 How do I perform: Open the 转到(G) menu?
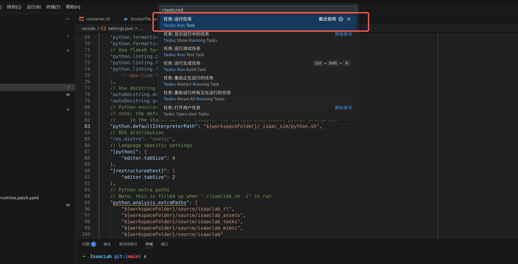(14, 7)
